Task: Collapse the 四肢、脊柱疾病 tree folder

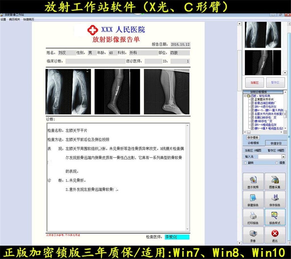Action: coord(245,96)
